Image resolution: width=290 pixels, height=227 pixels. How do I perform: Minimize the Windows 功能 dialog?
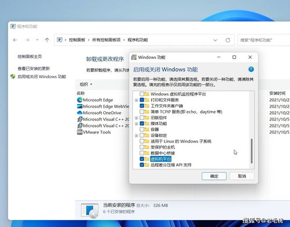[x=219, y=57]
